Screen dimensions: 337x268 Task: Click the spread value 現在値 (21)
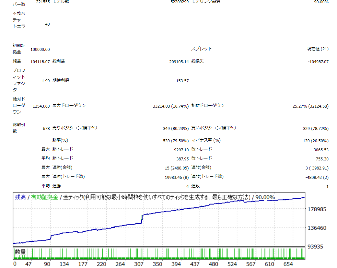[x=318, y=49]
